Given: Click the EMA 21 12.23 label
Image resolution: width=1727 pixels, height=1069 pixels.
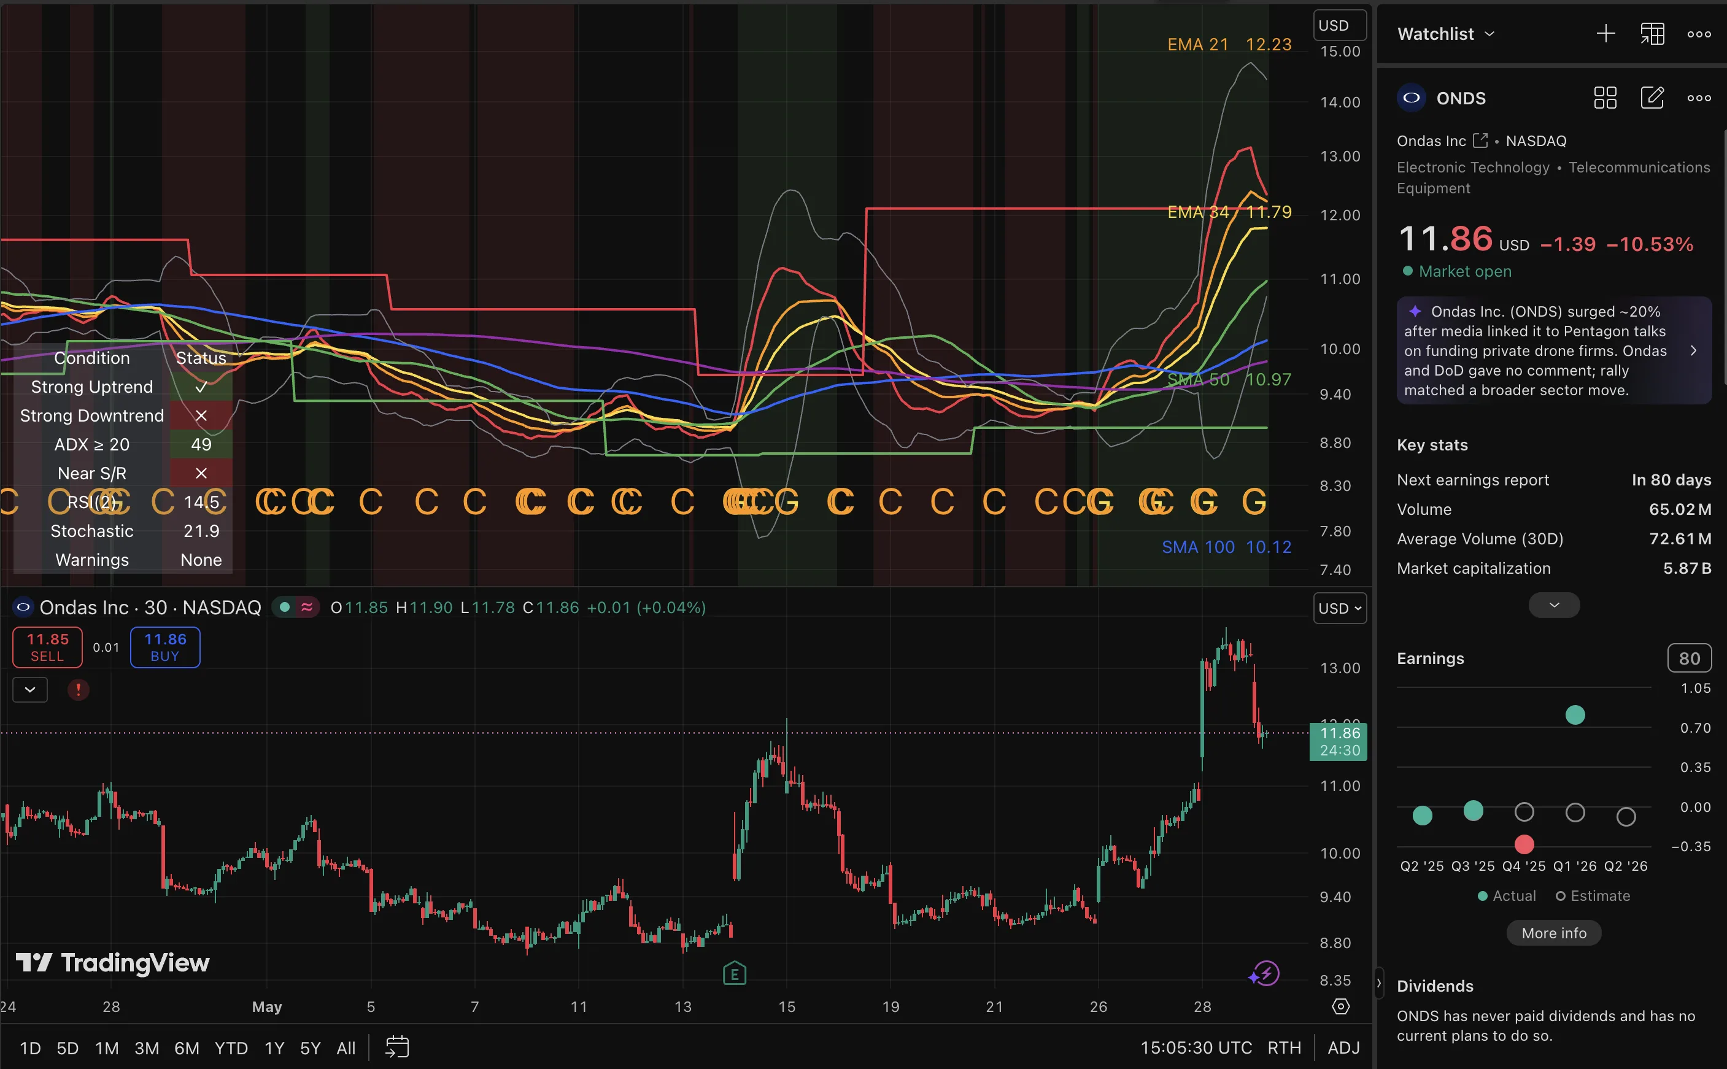Looking at the screenshot, I should pyautogui.click(x=1229, y=45).
